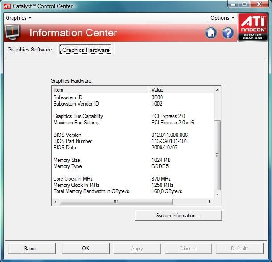Click the value 1002
Viewport: 272px width, 262px height.
(157, 104)
